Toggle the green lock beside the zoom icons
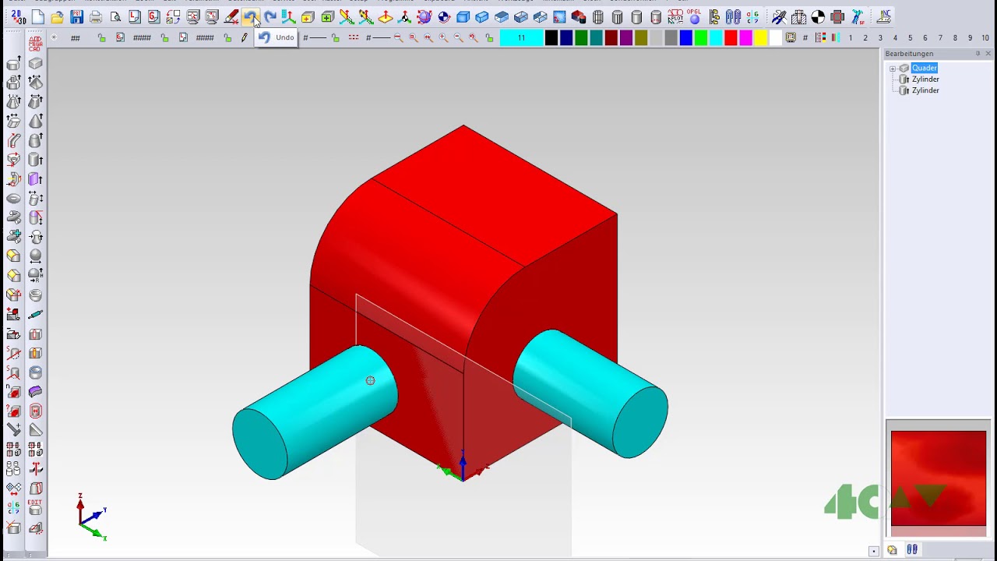 tap(489, 37)
